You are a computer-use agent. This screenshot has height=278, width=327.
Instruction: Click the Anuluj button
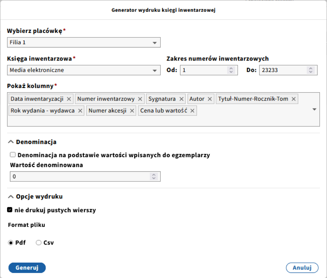tap(302, 268)
